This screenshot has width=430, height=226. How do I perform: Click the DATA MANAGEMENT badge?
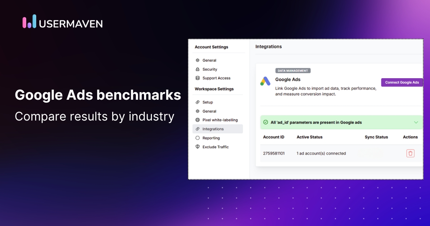click(293, 70)
